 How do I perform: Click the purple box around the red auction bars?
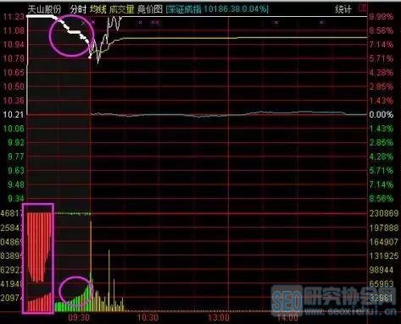tap(38, 258)
